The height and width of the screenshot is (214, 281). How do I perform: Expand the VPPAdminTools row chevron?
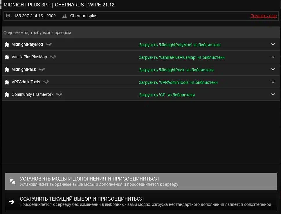point(273,82)
